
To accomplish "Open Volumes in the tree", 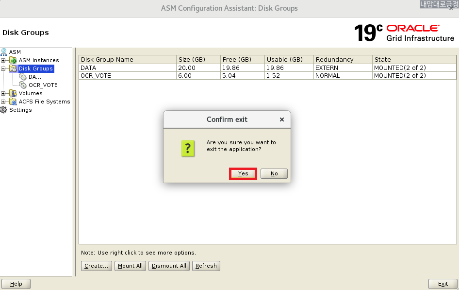I will coord(31,93).
